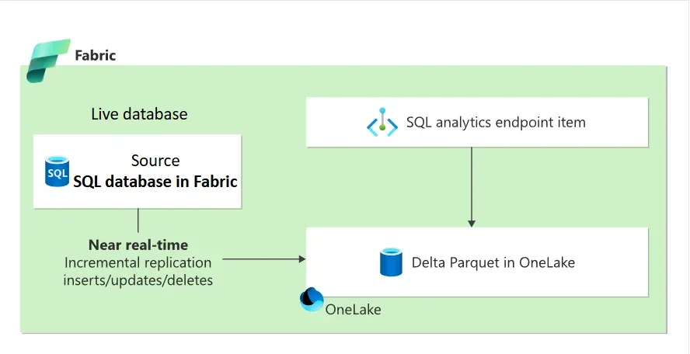Select the "Fabric" title label

click(x=96, y=55)
